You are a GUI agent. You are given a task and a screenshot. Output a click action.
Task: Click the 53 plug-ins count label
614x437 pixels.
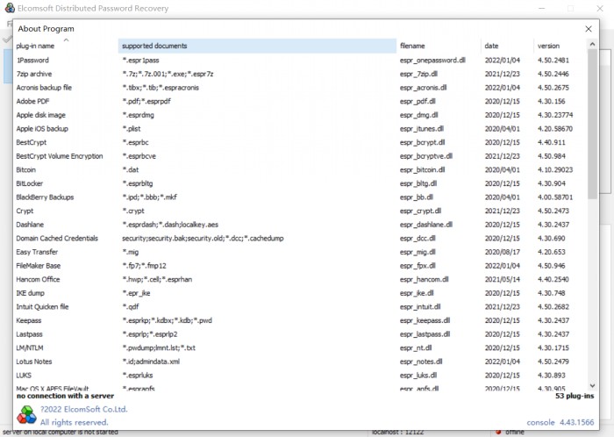pos(575,397)
